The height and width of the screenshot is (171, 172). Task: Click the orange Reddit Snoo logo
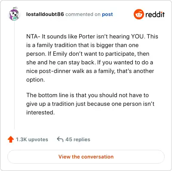(138, 14)
